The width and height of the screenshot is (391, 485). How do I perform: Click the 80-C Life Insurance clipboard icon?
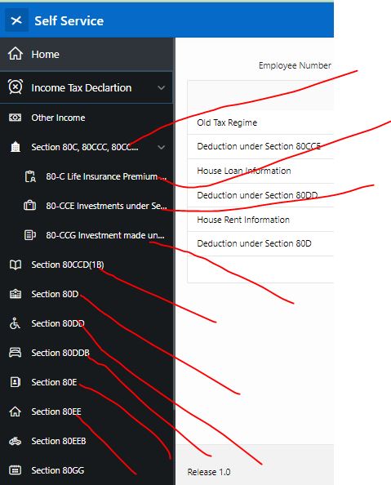[30, 176]
